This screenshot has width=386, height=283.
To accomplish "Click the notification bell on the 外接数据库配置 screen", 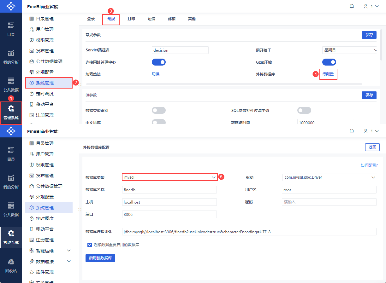I will [352, 131].
